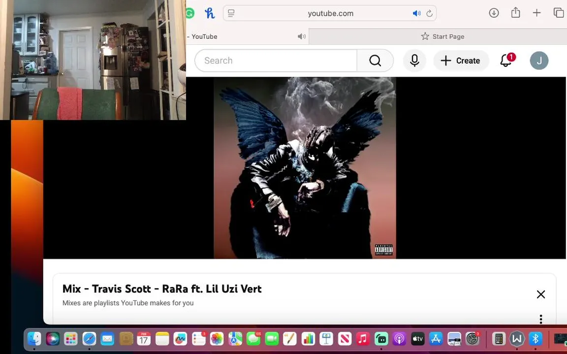
Task: Open the Bluetooth app in Dock
Action: click(x=535, y=339)
